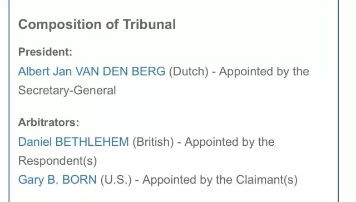Click Appointed by the text after (Dutch)
356x202 pixels.
264,72
